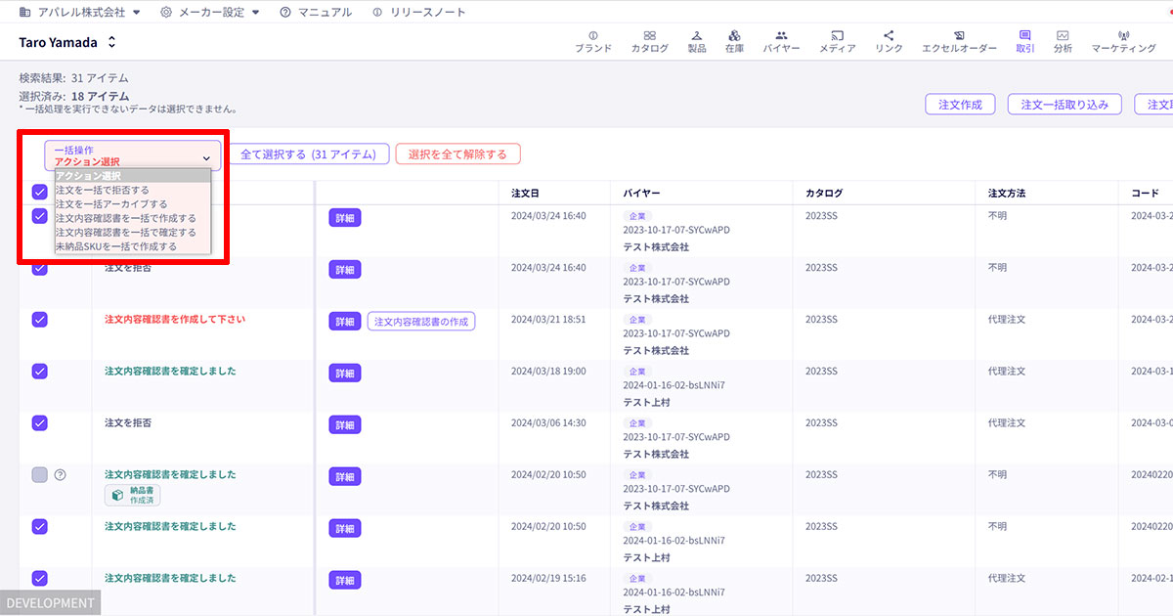The width and height of the screenshot is (1173, 616).
Task: Choose 注文を一括で拒否する option
Action: [132, 190]
